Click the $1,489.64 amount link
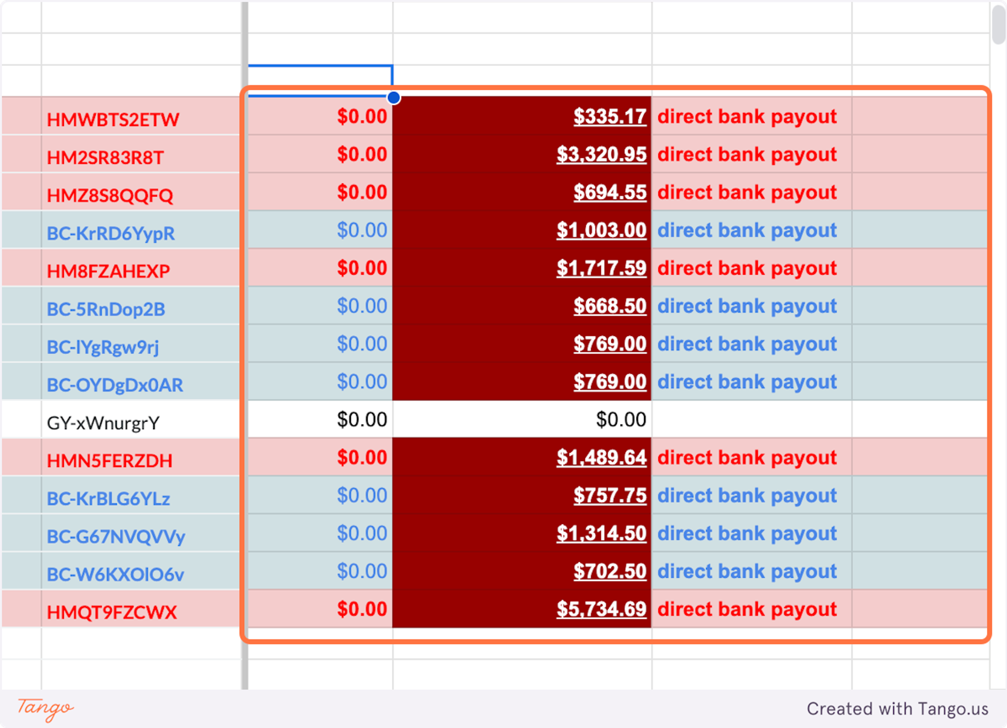Viewport: 1007px width, 728px height. click(601, 458)
